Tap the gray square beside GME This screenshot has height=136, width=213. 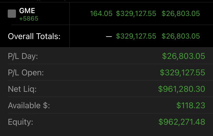click(12, 14)
